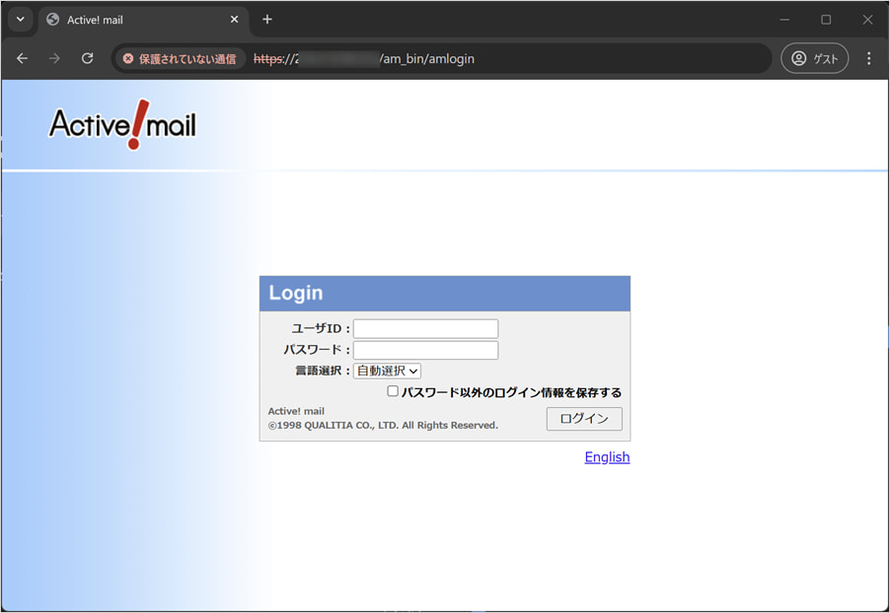This screenshot has height=613, width=890.
Task: Click the tab search chevron at top-left
Action: tap(20, 19)
